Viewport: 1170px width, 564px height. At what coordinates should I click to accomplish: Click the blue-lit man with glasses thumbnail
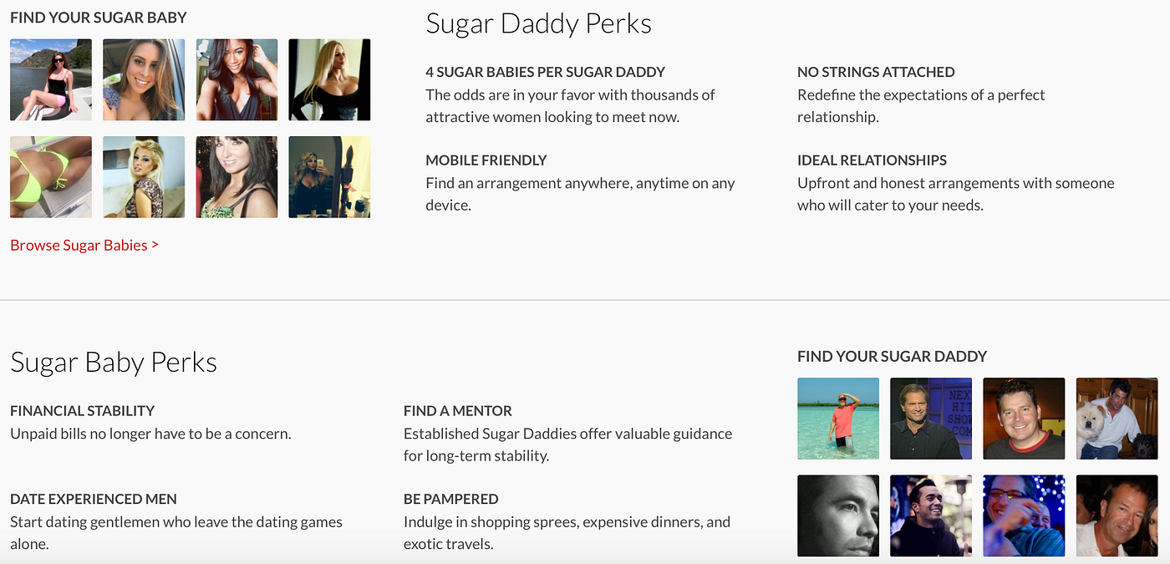(x=1024, y=516)
